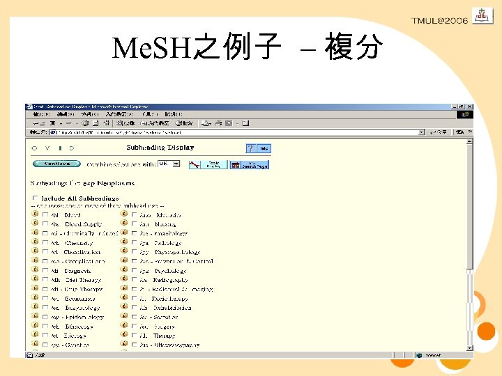
Task: Click the page scrollbar up arrow
Action: click(x=470, y=141)
